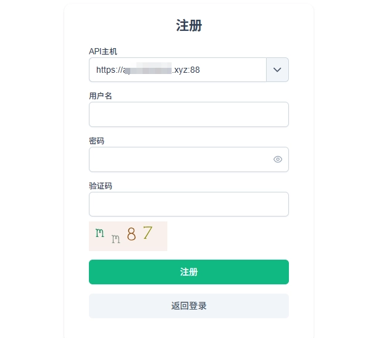
Task: Click the green letter m in captcha
Action: point(99,233)
